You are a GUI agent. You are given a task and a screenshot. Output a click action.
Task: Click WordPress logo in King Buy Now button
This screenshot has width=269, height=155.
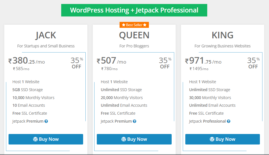tap(212, 139)
